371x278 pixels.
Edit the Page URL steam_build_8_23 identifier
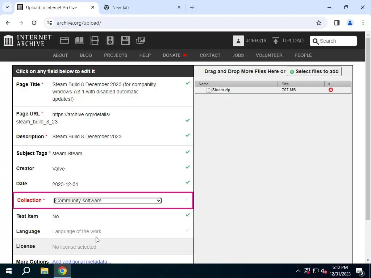(x=37, y=122)
